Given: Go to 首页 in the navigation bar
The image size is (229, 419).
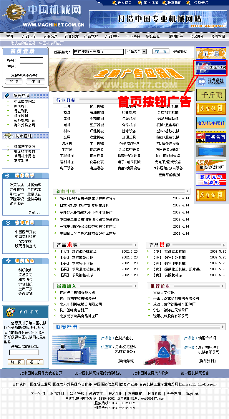Looking at the screenshot, I should 10,36.
